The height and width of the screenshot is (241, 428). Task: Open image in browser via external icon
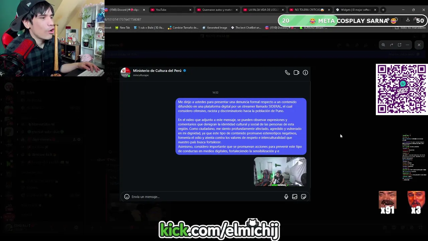tap(399, 45)
